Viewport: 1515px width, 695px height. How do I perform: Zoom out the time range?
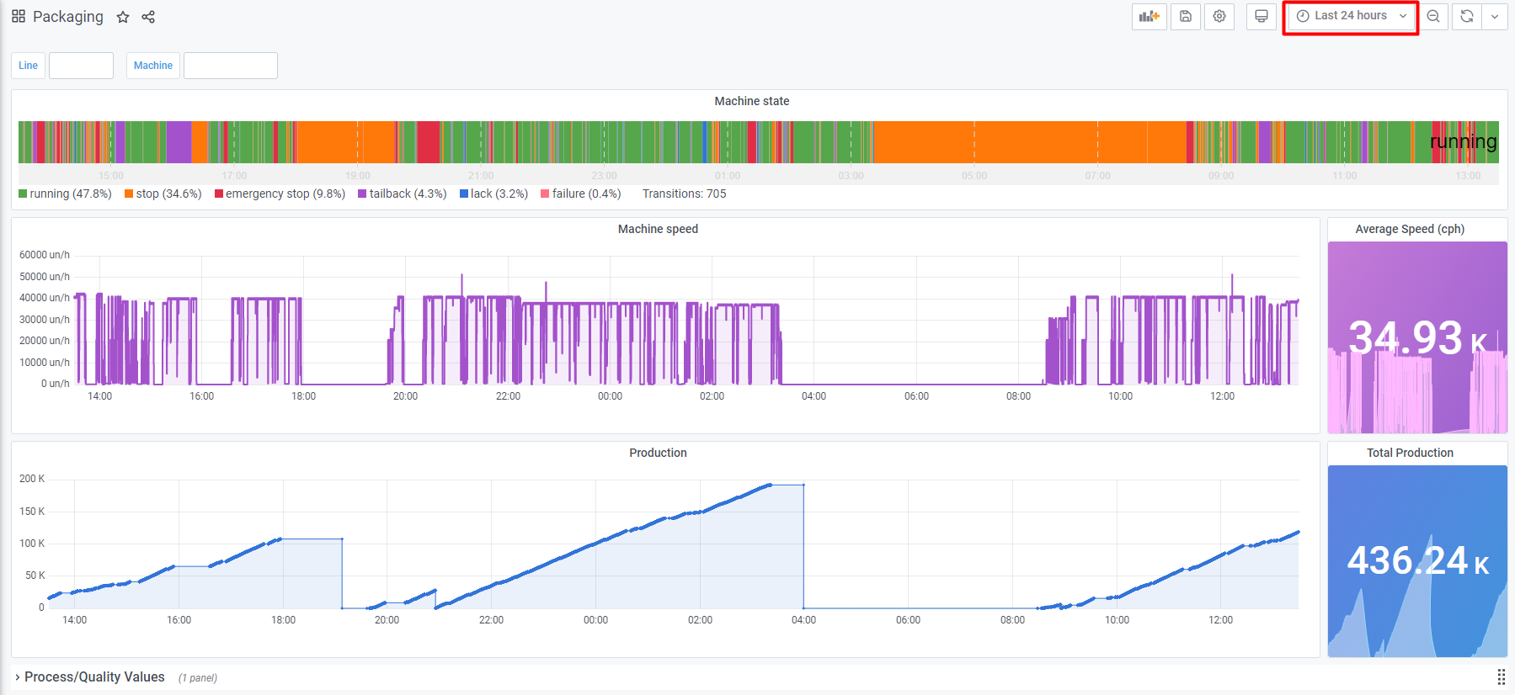click(x=1432, y=16)
